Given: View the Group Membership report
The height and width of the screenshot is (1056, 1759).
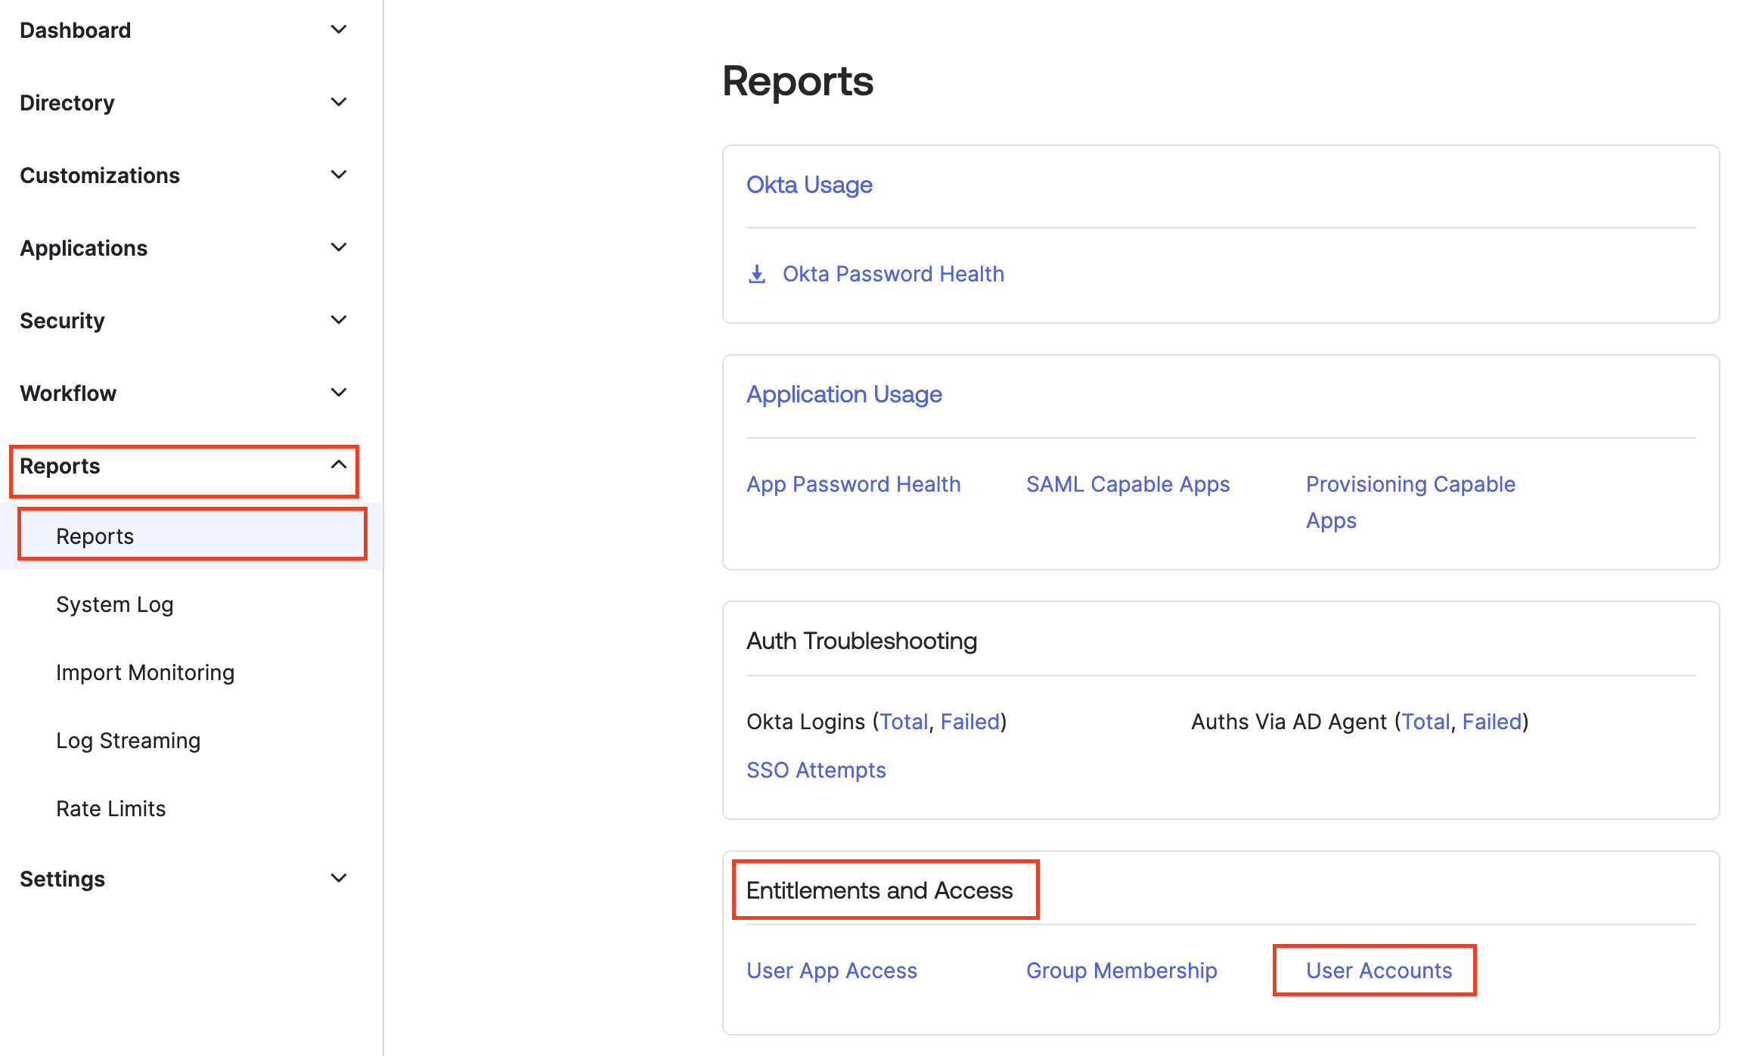Looking at the screenshot, I should (x=1121, y=970).
